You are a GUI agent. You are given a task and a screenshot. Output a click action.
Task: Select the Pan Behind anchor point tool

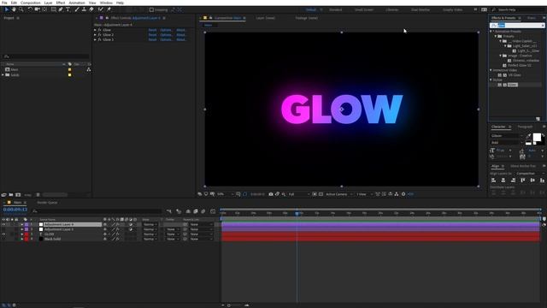click(x=44, y=9)
